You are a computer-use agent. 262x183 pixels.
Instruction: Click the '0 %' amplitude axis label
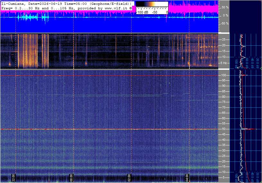click(x=226, y=15)
